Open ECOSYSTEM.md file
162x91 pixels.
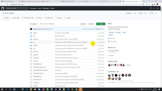pyautogui.click(x=37, y=80)
